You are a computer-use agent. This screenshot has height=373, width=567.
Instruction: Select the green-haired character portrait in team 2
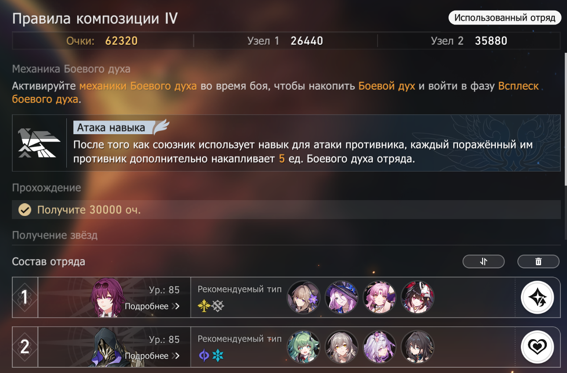pos(304,347)
